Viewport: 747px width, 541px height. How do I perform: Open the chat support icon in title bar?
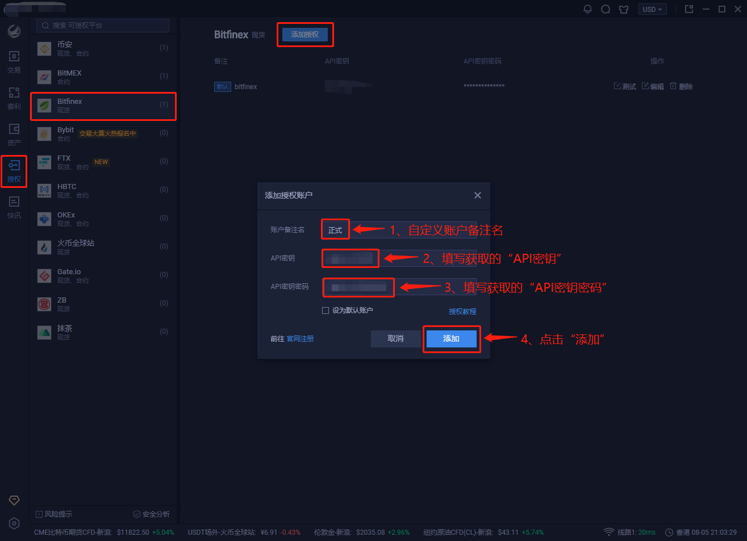pyautogui.click(x=606, y=9)
